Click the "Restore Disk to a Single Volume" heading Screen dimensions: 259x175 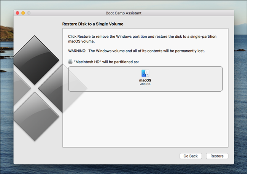point(93,24)
